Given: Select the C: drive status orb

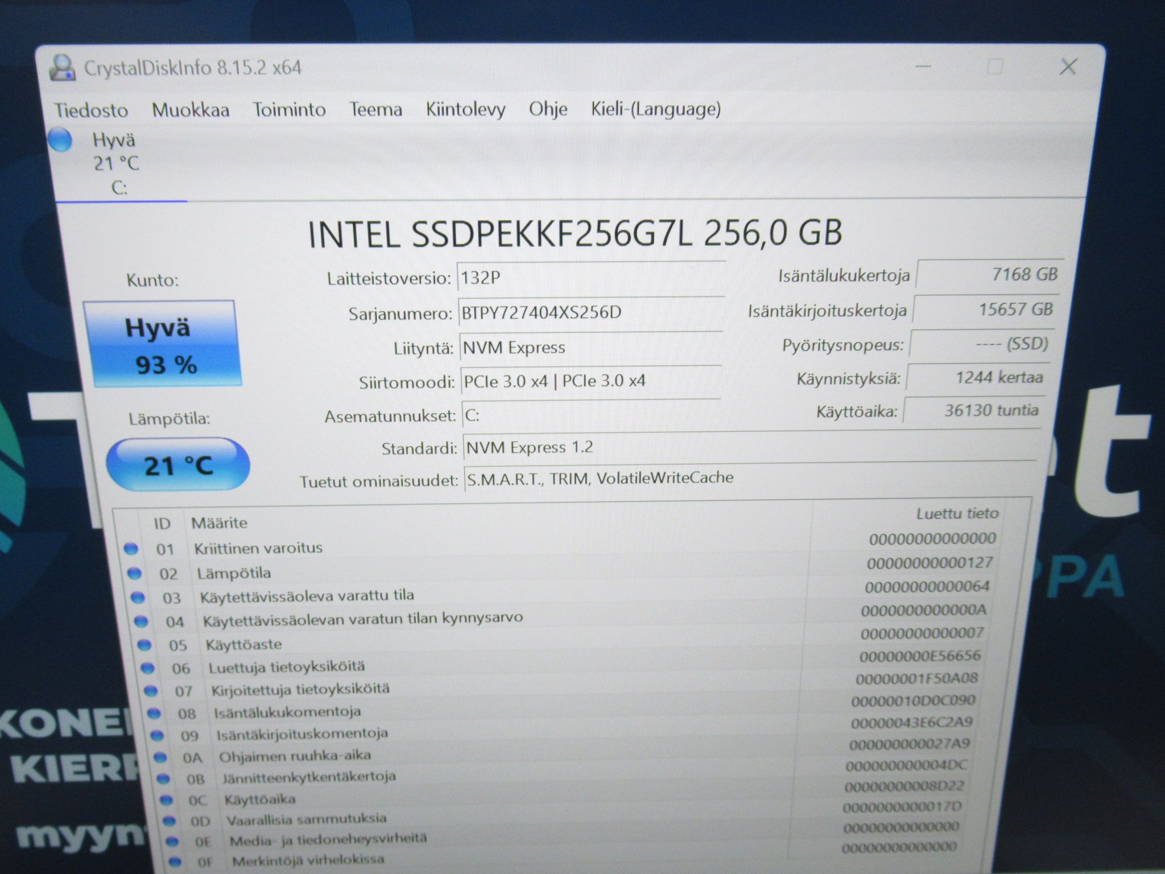Looking at the screenshot, I should click(60, 141).
